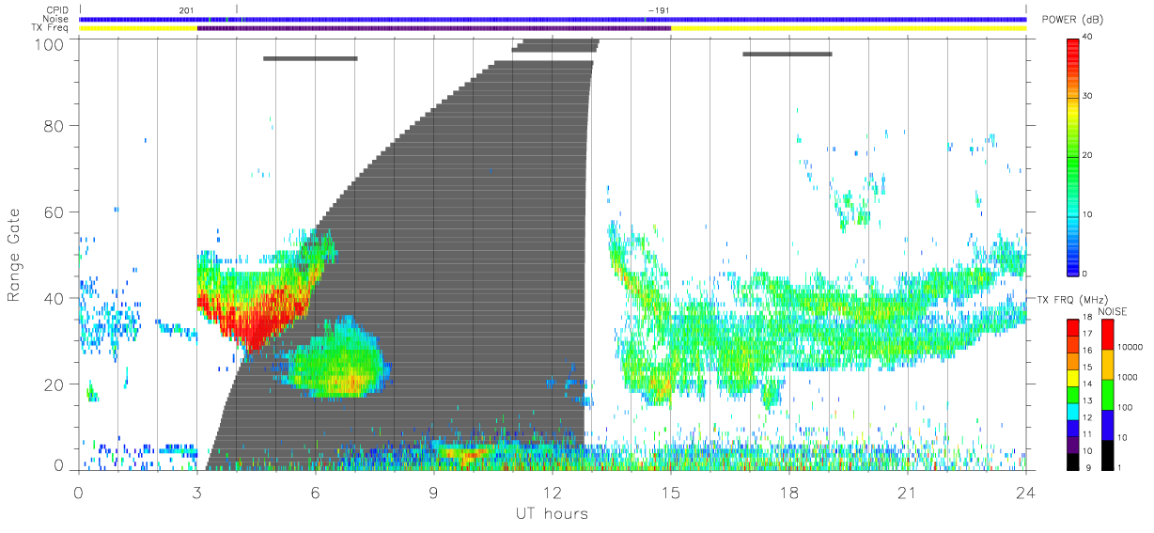This screenshot has height=533, width=1154.
Task: Click the 9 tick on the UT hours axis
Action: pyautogui.click(x=433, y=492)
